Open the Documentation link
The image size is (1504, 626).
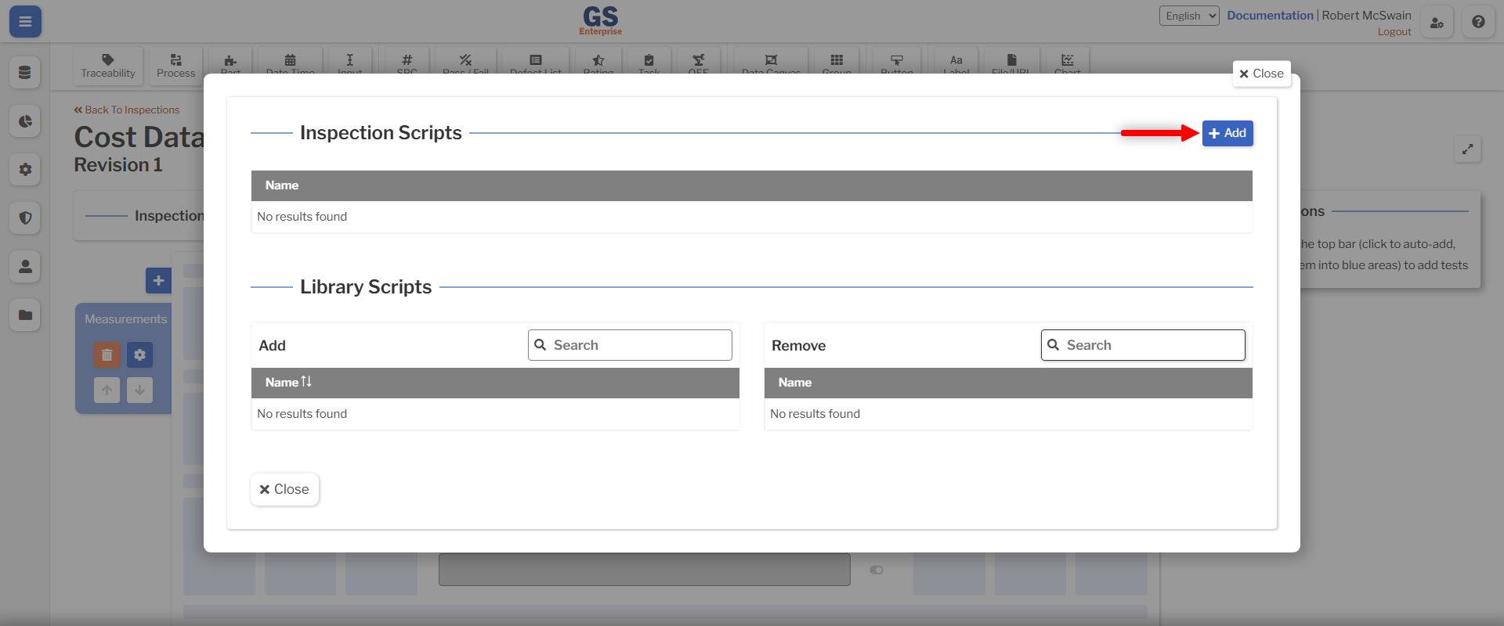click(1270, 15)
